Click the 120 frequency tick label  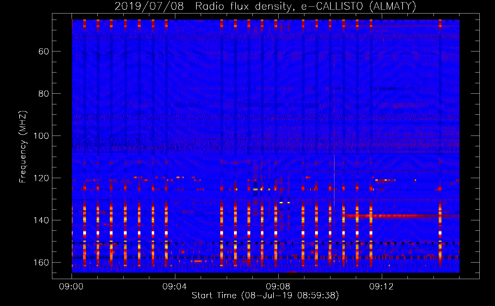pyautogui.click(x=41, y=178)
